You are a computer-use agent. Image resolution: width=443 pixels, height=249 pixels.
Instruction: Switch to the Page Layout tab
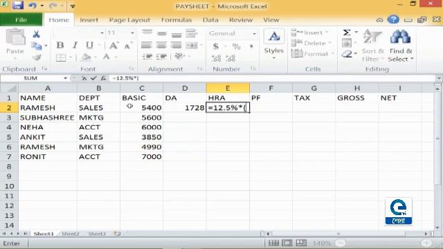click(x=129, y=20)
